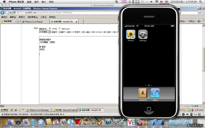Open the iPhone 模拟器 application menu

[16, 2]
